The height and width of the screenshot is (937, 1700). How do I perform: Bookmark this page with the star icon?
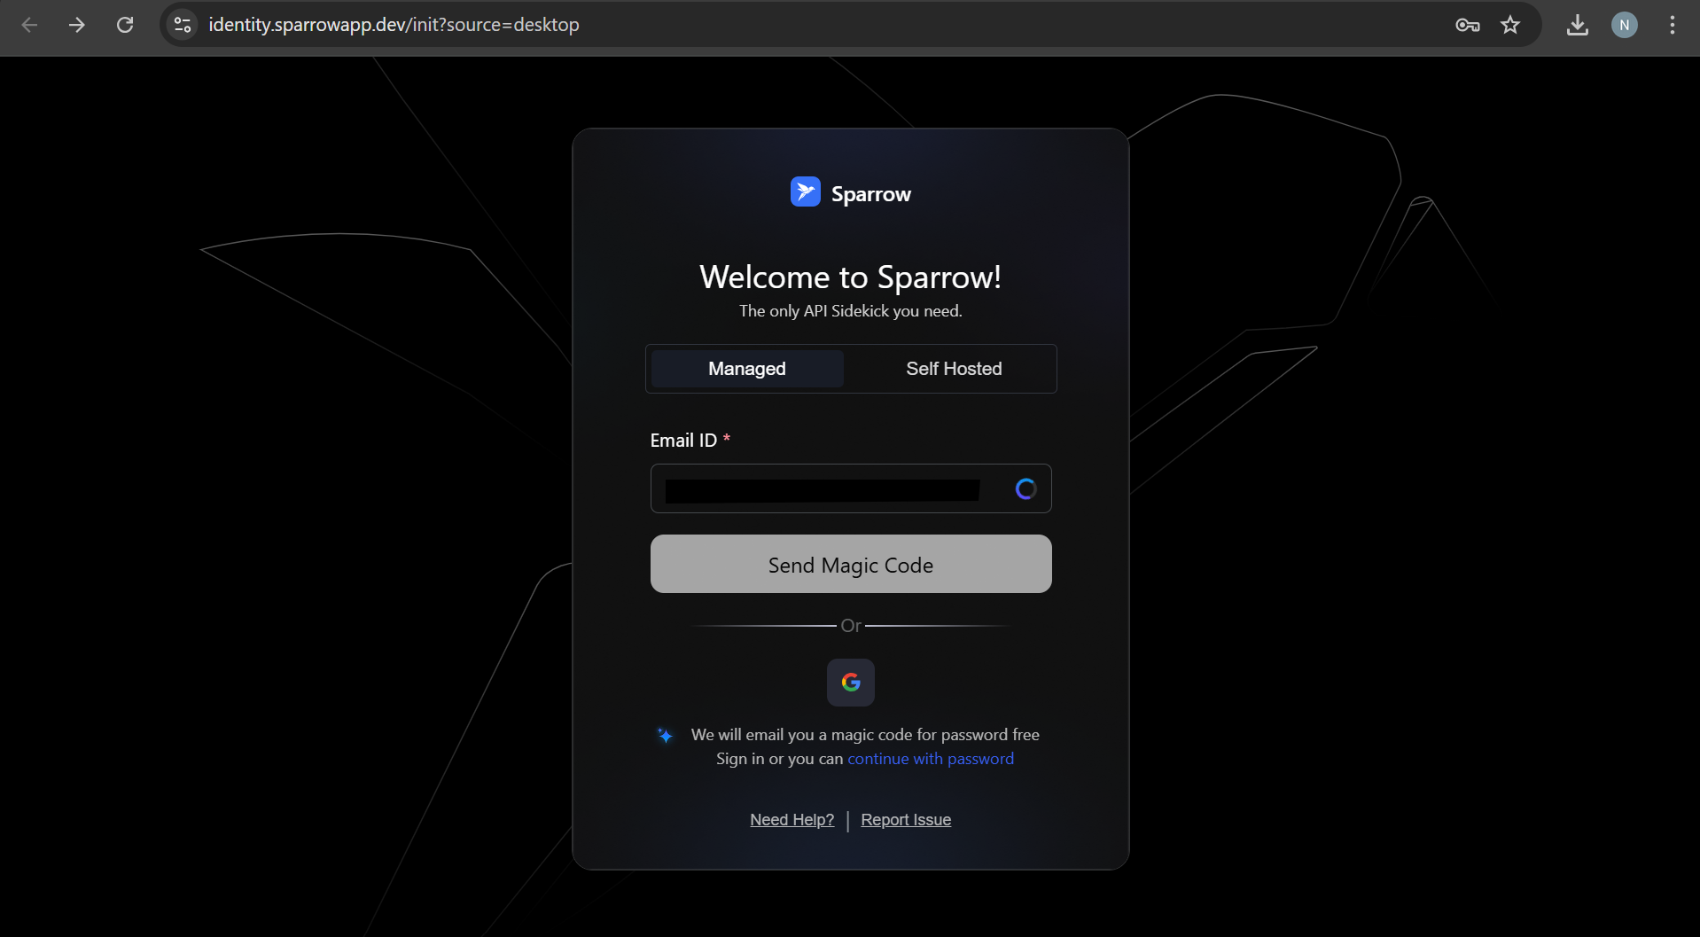(1510, 25)
